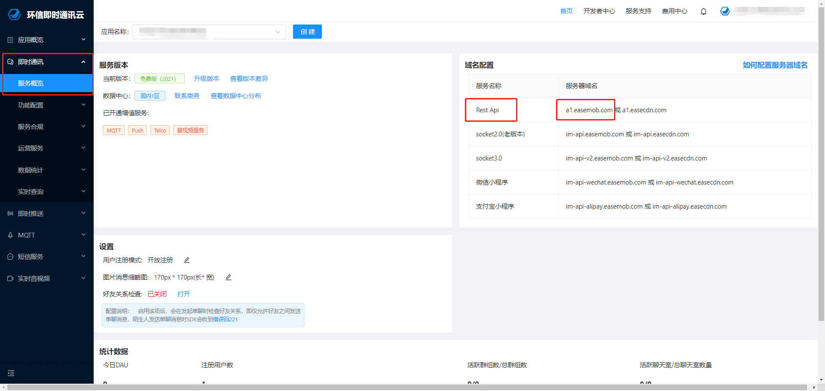Click the 今日DAU statistic label

(x=116, y=365)
